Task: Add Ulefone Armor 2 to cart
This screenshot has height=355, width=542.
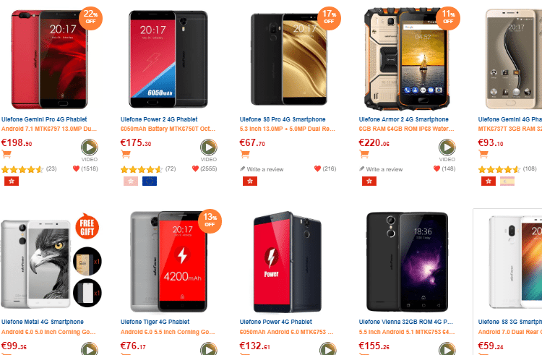Action: pyautogui.click(x=364, y=154)
